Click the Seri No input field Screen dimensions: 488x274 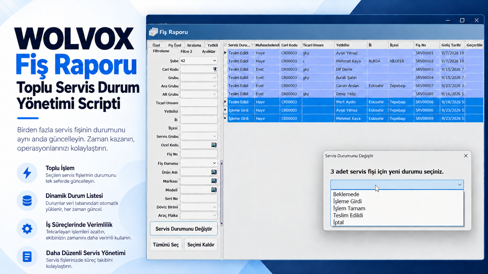(199, 199)
